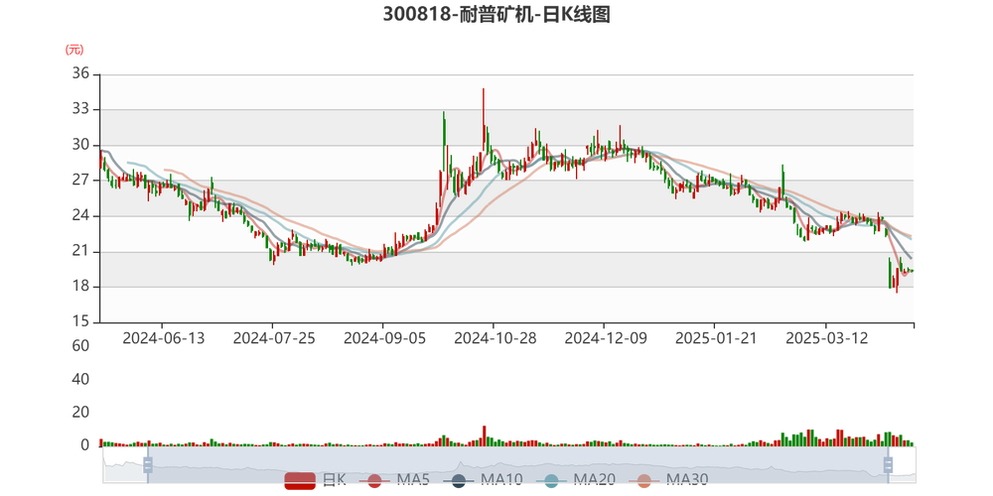Toggle the MA5 red legend marker
The image size is (993, 496).
point(375,481)
